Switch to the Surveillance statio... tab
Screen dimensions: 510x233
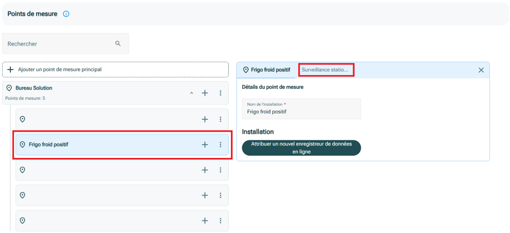325,70
